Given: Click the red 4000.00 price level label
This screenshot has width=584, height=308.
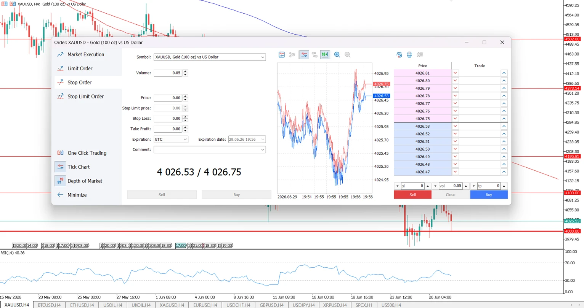Looking at the screenshot, I should pyautogui.click(x=572, y=231).
